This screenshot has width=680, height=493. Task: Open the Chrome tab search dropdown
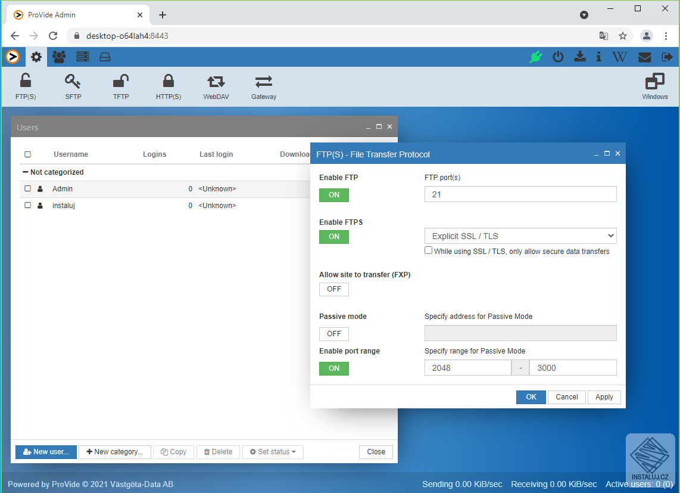(584, 15)
